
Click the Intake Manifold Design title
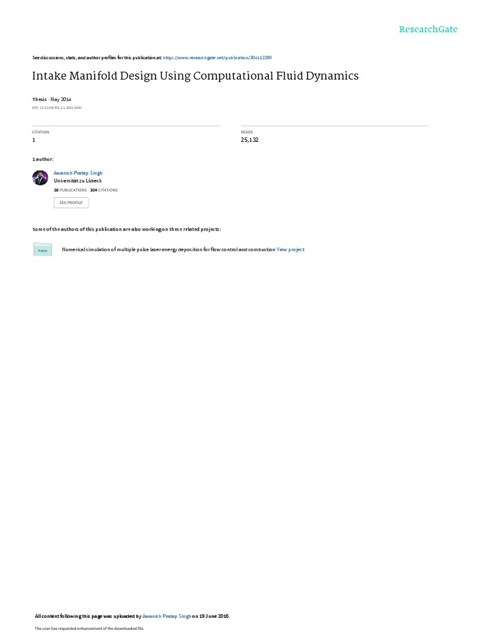click(196, 76)
